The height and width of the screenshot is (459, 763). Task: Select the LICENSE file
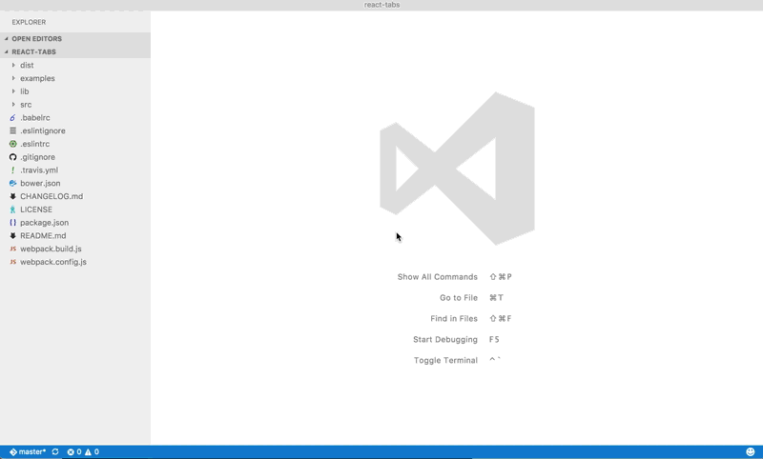coord(36,210)
